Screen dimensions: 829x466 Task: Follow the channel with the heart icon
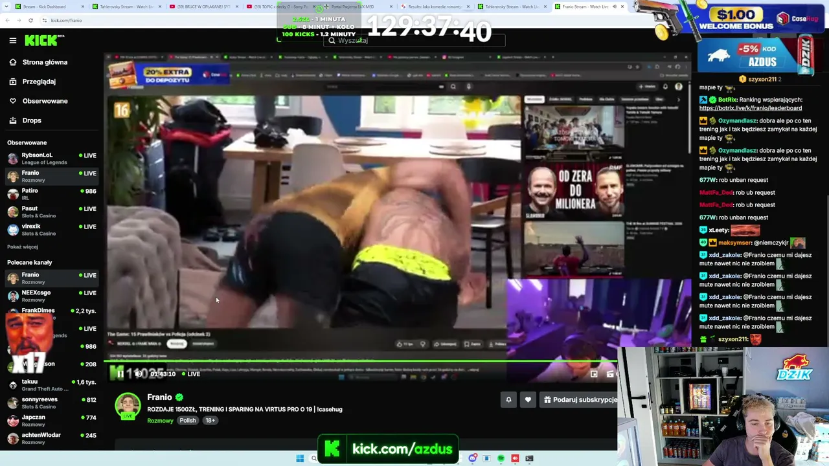click(x=528, y=400)
